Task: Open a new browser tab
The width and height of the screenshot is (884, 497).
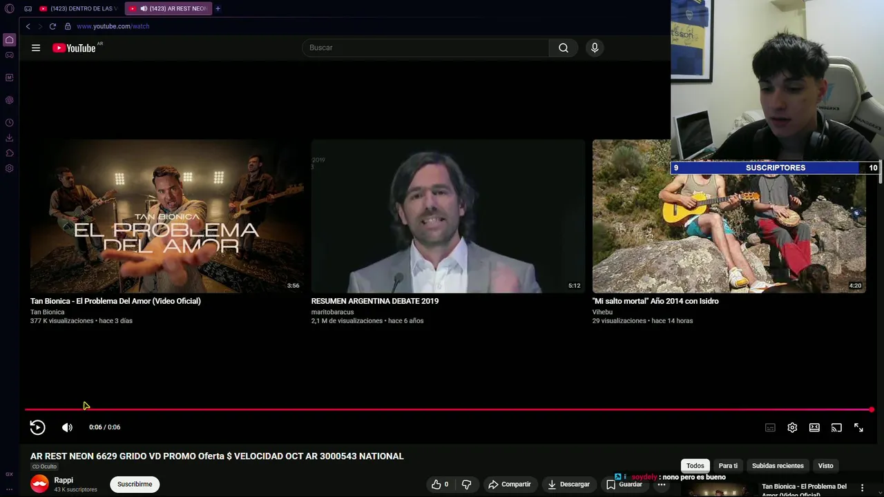Action: 218,8
